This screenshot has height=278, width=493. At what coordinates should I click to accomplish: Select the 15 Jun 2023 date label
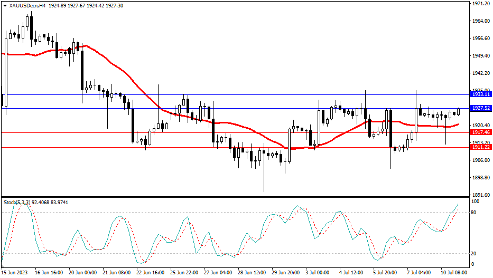pyautogui.click(x=14, y=273)
